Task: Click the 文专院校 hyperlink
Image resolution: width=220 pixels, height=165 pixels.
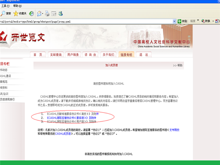Action: point(174,130)
